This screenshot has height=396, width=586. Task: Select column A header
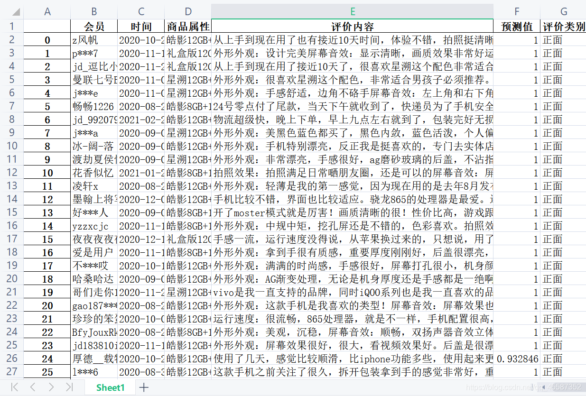pos(47,12)
